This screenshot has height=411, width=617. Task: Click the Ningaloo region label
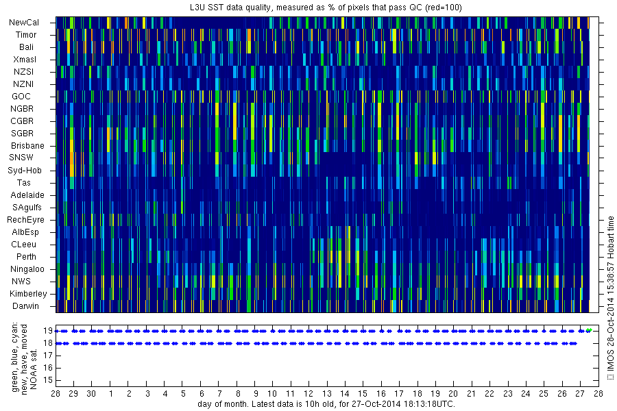27,269
